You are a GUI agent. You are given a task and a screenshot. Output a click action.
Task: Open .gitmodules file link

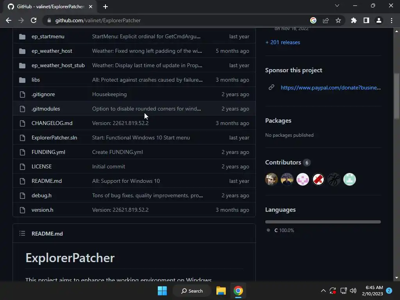click(x=46, y=109)
